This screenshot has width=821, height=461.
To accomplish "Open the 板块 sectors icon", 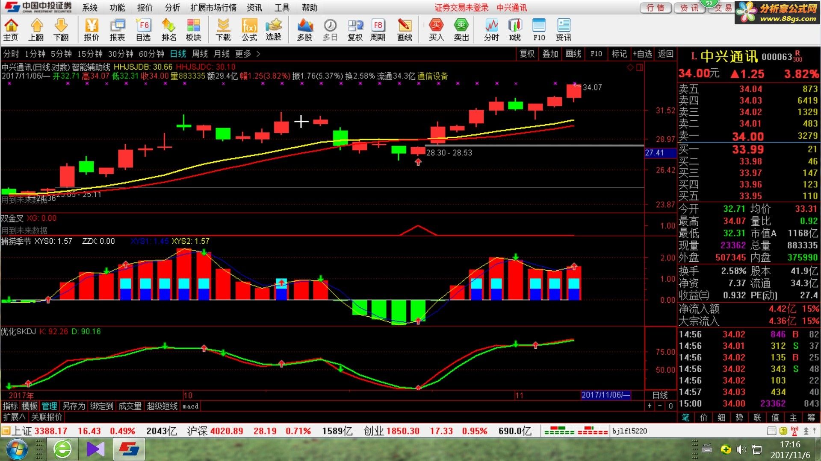I will pos(193,30).
